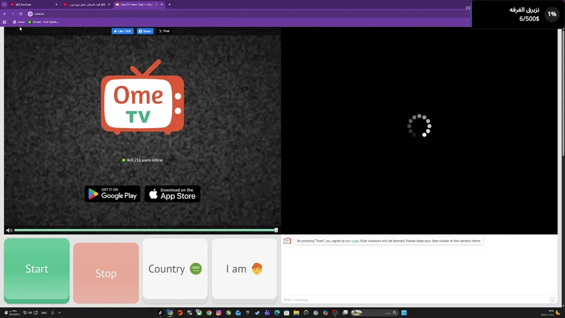Screen dimensions: 565x318
Task: Click the OmeTV logo
Action: tap(142, 97)
